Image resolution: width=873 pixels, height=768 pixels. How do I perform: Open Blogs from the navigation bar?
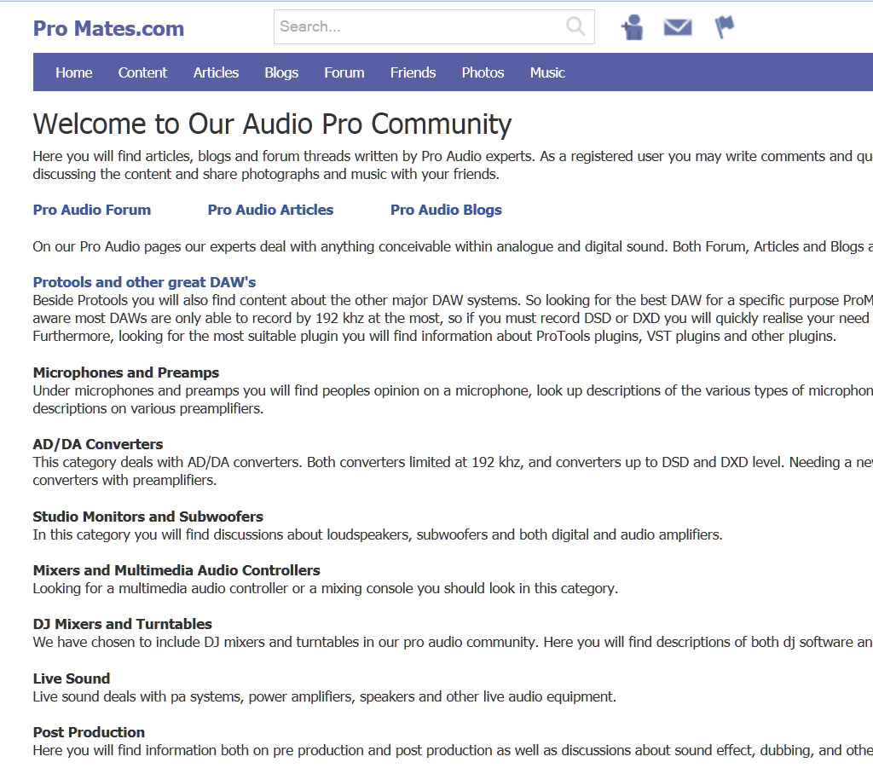pos(281,72)
